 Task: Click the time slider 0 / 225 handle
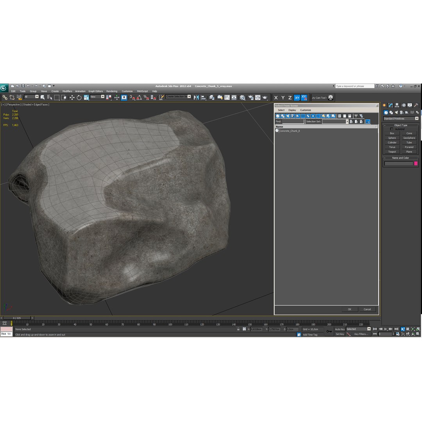(x=17, y=318)
